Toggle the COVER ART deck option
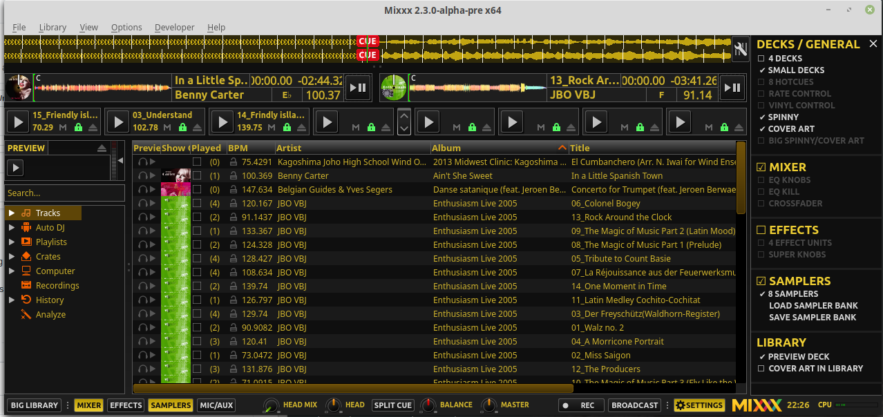Viewport: 883px width, 417px height. (x=786, y=129)
